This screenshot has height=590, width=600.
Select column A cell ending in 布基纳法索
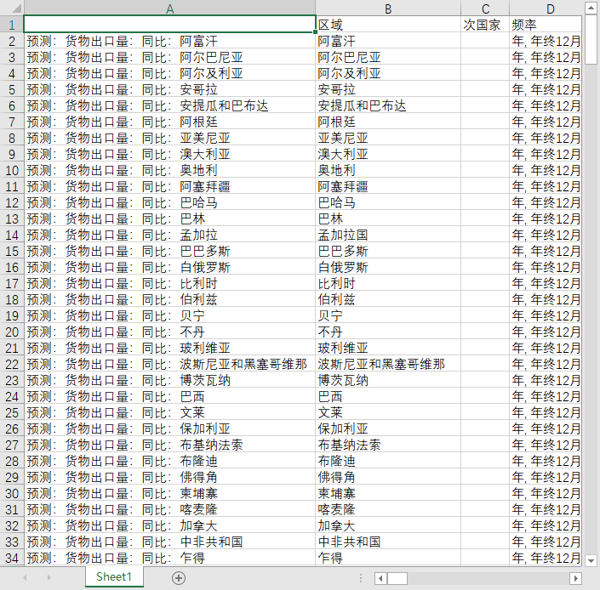169,445
